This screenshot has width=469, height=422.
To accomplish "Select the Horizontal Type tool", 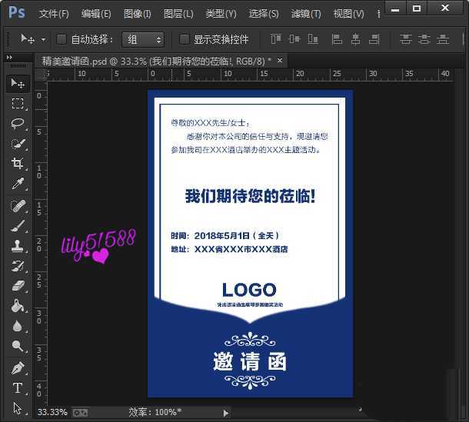I will (18, 388).
